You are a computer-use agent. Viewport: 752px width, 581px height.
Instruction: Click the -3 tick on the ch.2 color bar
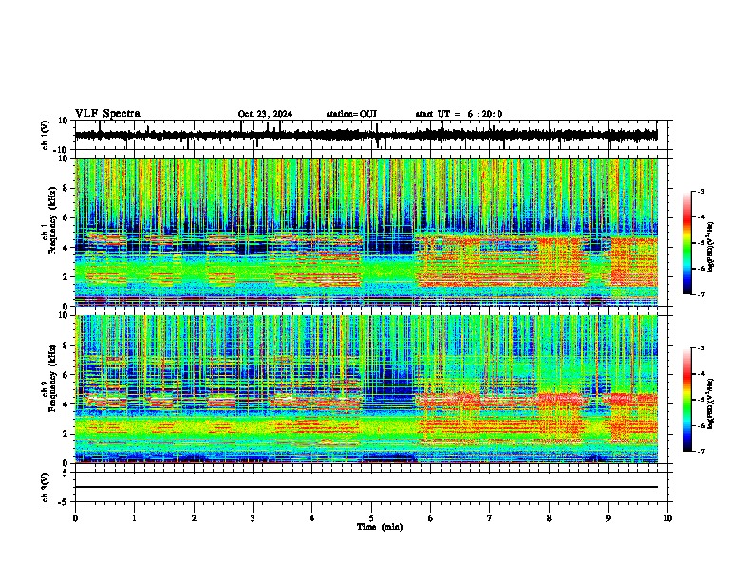[x=700, y=348]
